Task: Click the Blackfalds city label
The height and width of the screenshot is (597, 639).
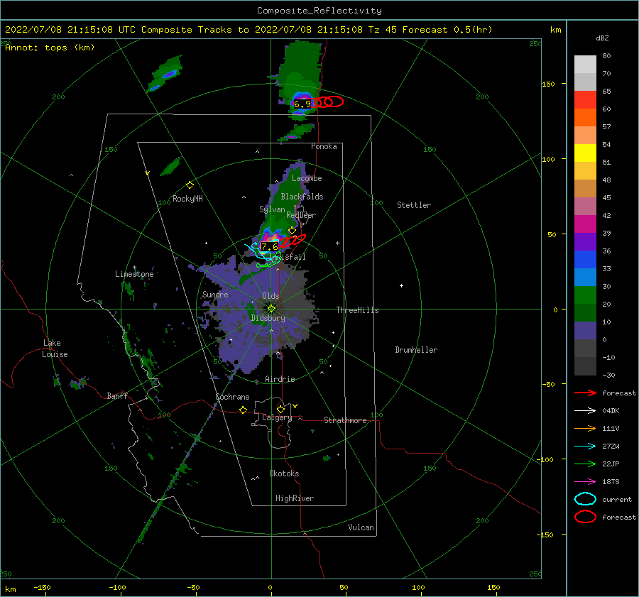Action: [302, 197]
